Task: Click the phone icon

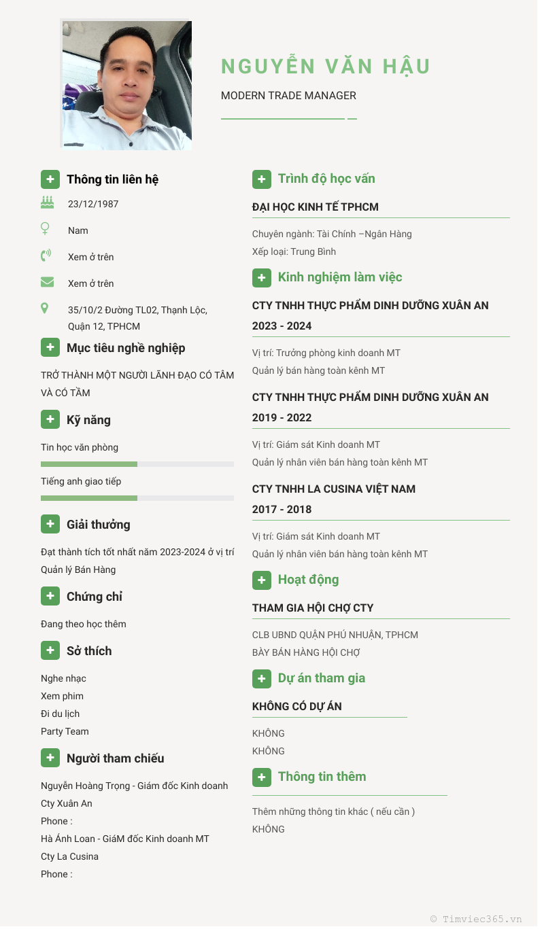Action: [46, 256]
